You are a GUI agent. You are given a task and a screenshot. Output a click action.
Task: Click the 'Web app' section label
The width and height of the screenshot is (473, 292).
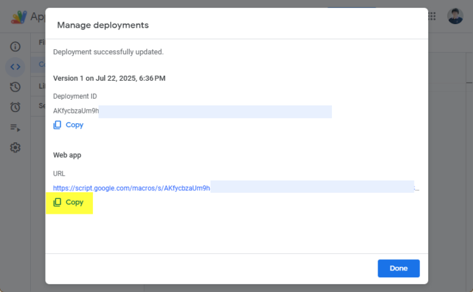[67, 155]
